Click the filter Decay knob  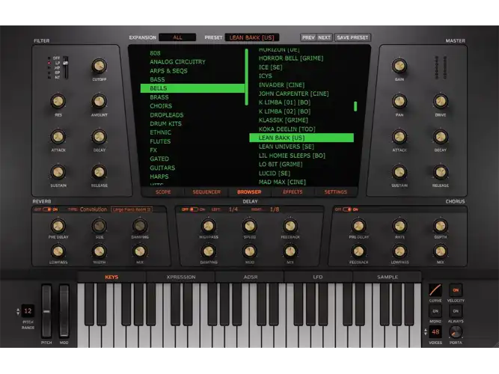[99, 137]
